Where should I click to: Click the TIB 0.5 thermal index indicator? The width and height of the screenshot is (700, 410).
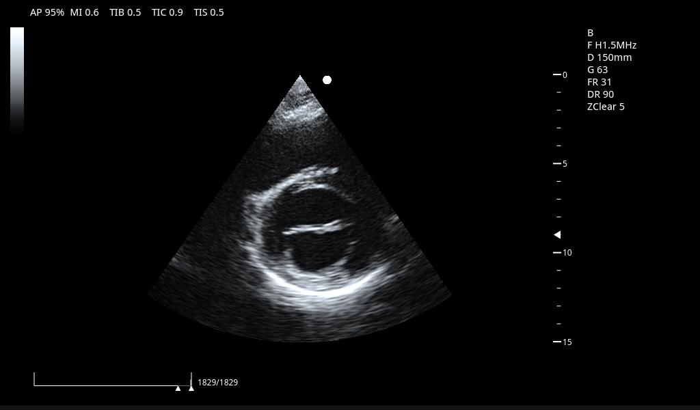click(125, 12)
